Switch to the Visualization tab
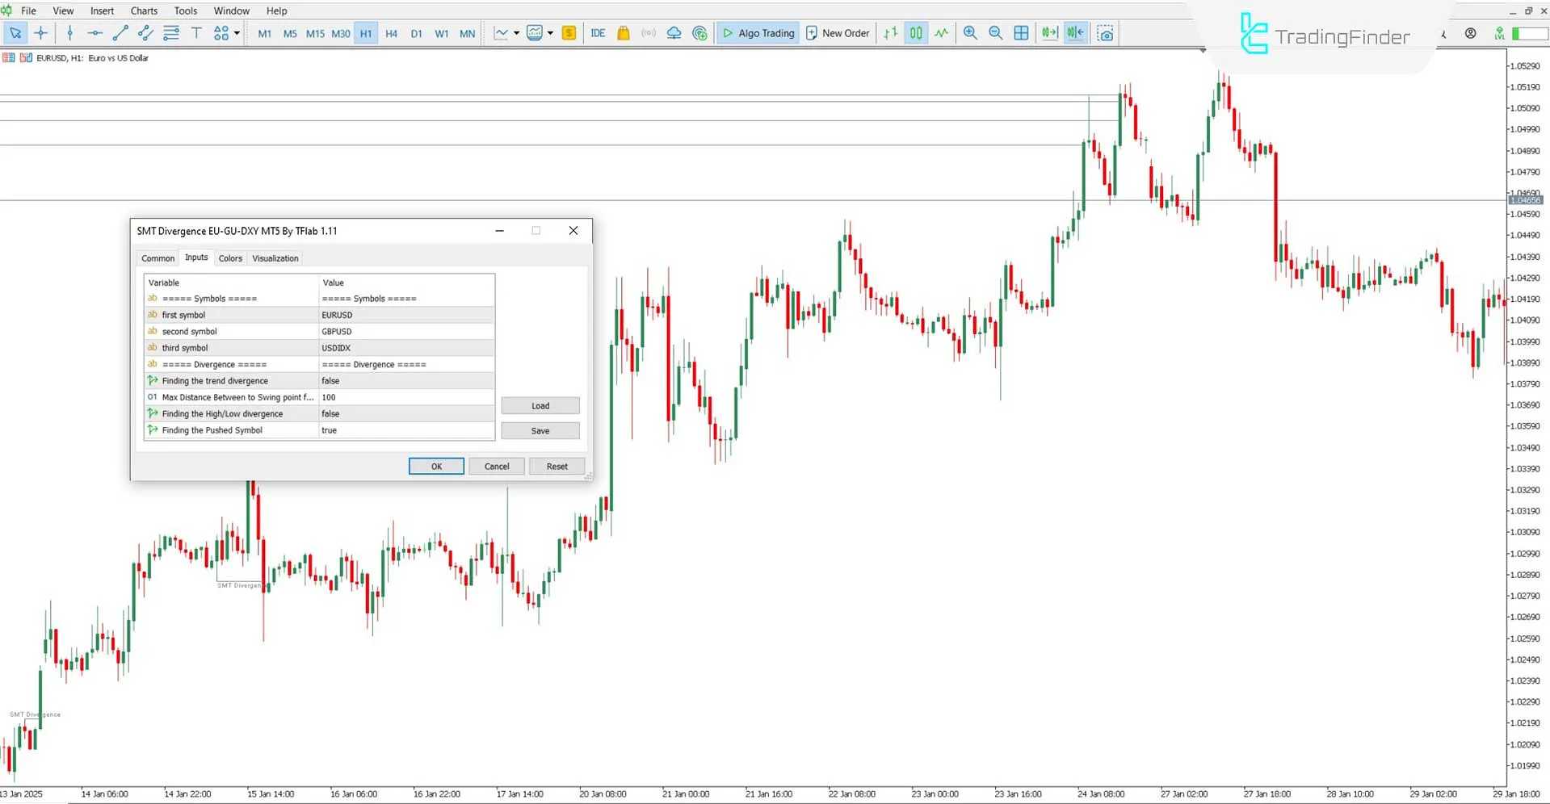Screen dimensions: 1550x804 click(275, 258)
